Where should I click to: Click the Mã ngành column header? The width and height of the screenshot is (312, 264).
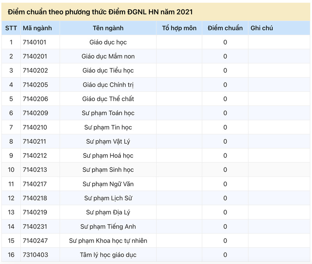37,28
